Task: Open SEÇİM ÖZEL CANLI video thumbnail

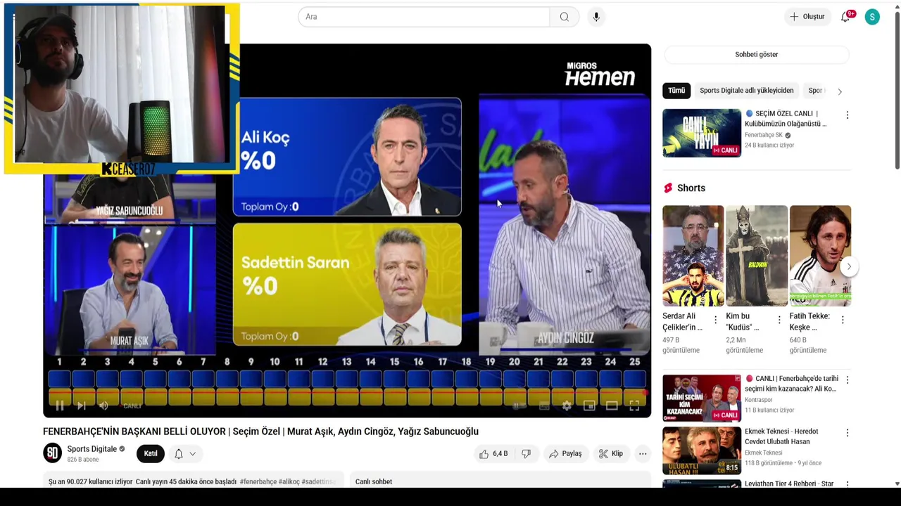Action: 702,133
